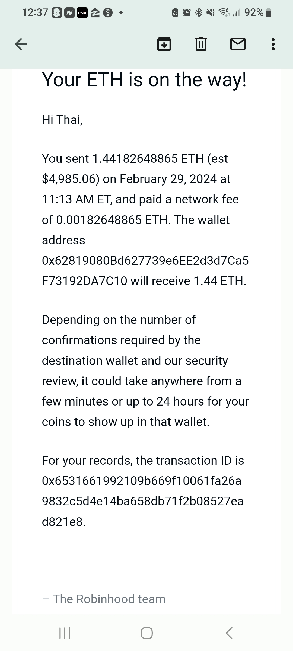
Task: Delete the email with the trash icon
Action: pyautogui.click(x=201, y=44)
